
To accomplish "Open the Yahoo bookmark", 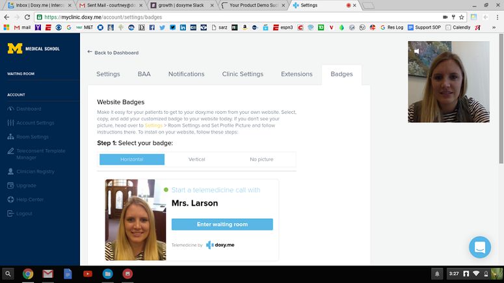I will coord(38,28).
